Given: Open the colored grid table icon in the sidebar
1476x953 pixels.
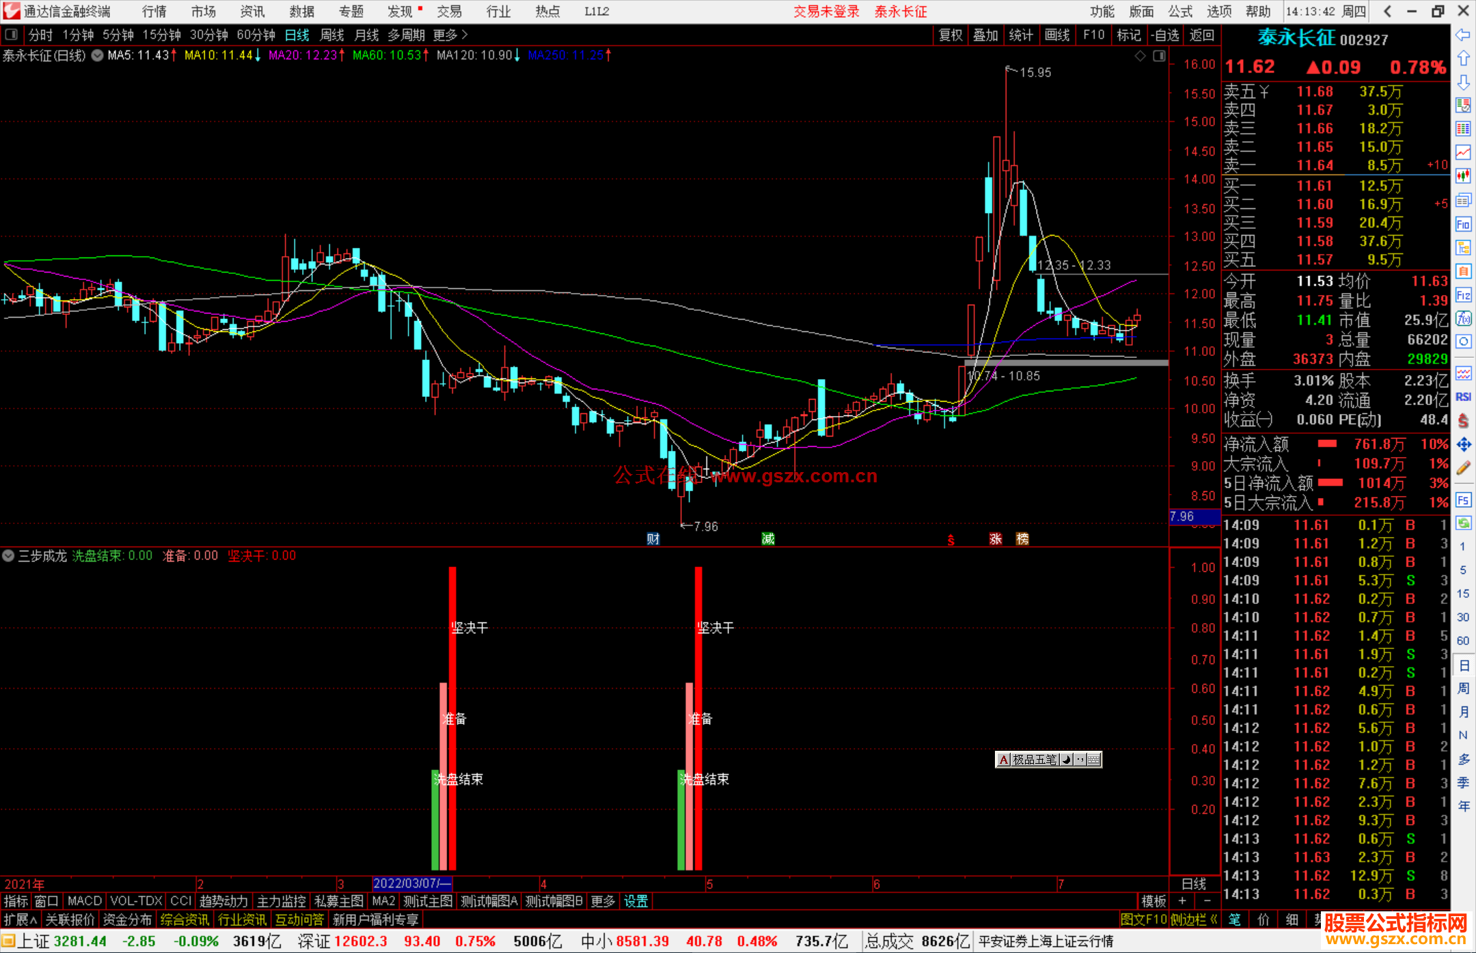Looking at the screenshot, I should coord(1463,129).
